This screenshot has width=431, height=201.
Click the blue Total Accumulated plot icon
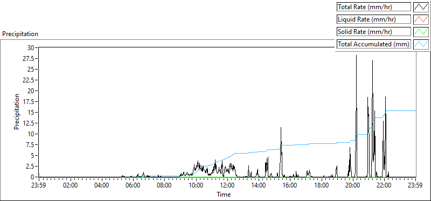421,44
